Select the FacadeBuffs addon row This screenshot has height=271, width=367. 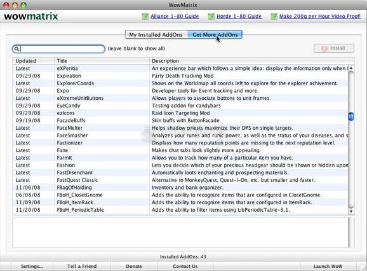(180, 120)
